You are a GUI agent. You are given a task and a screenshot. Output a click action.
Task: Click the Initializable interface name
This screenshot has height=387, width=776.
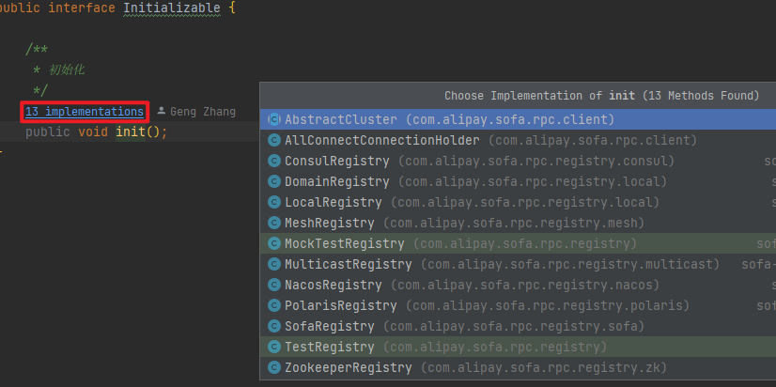coord(172,8)
